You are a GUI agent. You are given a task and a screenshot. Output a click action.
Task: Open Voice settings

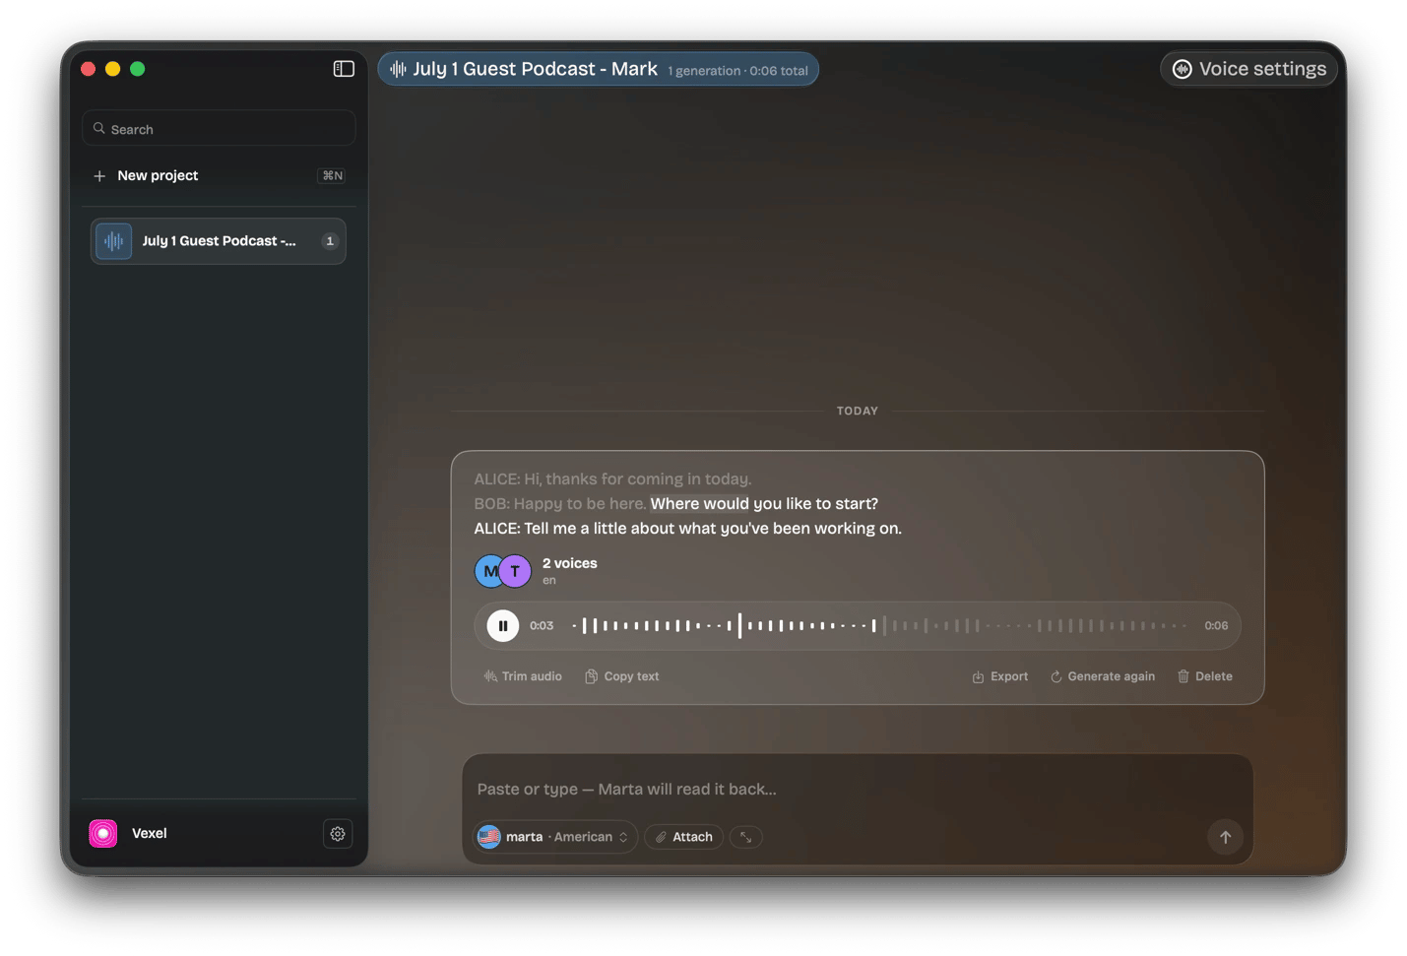pos(1248,69)
